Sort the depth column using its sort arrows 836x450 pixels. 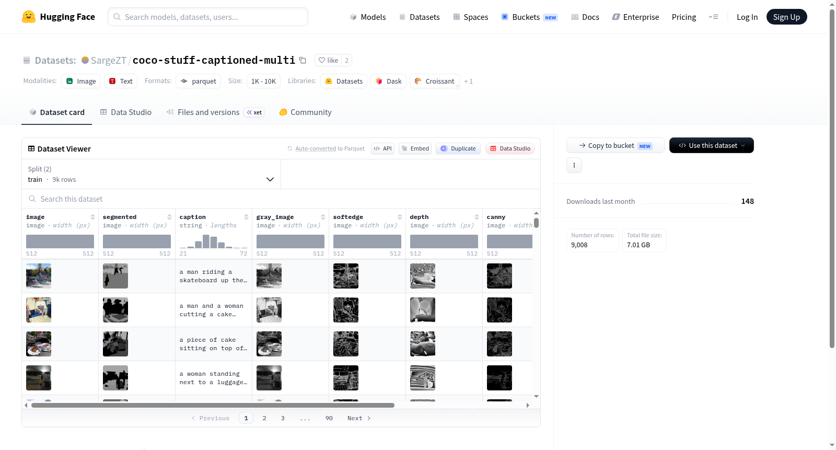477,217
